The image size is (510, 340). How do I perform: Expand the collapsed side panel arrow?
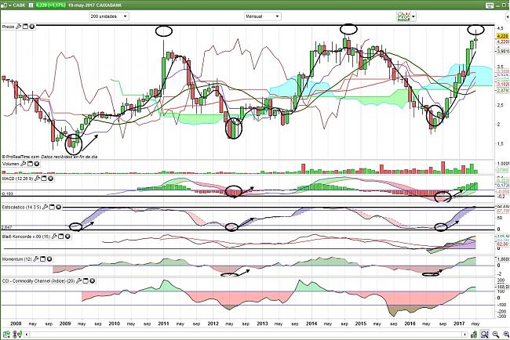pyautogui.click(x=508, y=16)
